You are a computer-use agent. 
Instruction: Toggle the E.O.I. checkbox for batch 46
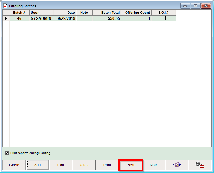164,18
